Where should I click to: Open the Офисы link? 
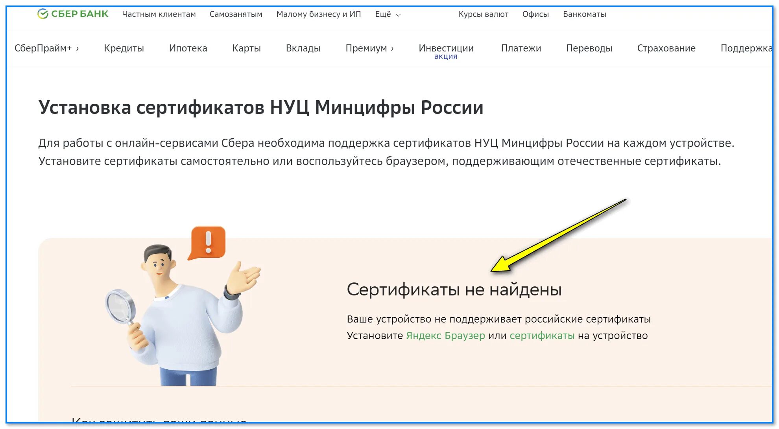click(535, 14)
